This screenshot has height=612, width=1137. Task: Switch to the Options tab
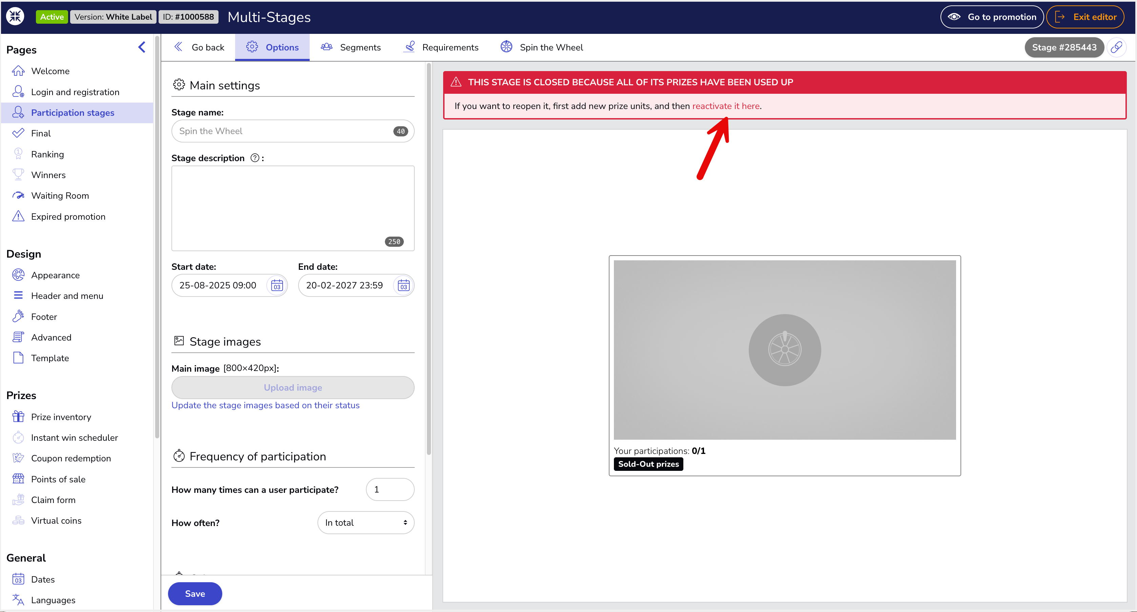pyautogui.click(x=272, y=47)
